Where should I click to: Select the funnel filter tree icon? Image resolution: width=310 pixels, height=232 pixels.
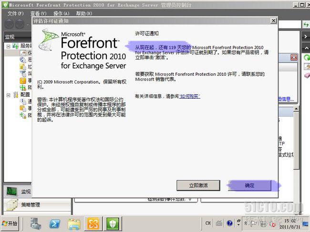[x=23, y=73]
